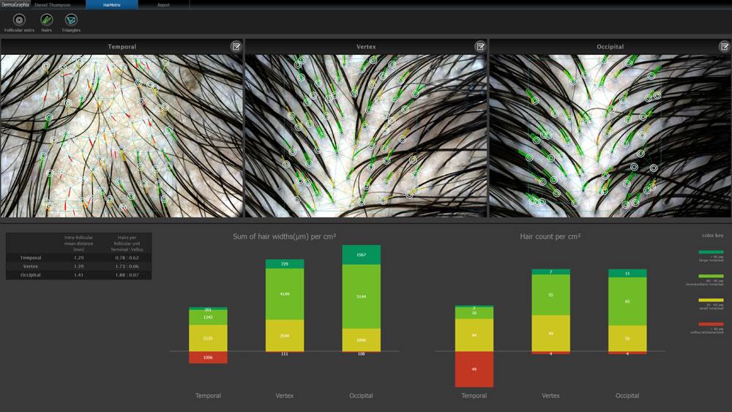Select the Temporal scalp image
The height and width of the screenshot is (412, 732).
coord(122,136)
